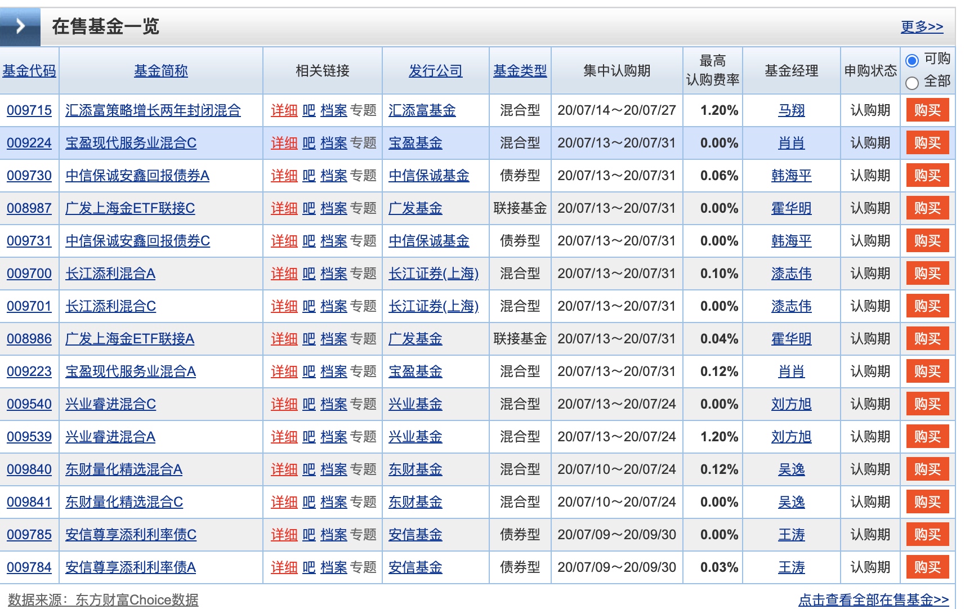
Task: Open the 更多>> link in header
Action: (x=921, y=26)
